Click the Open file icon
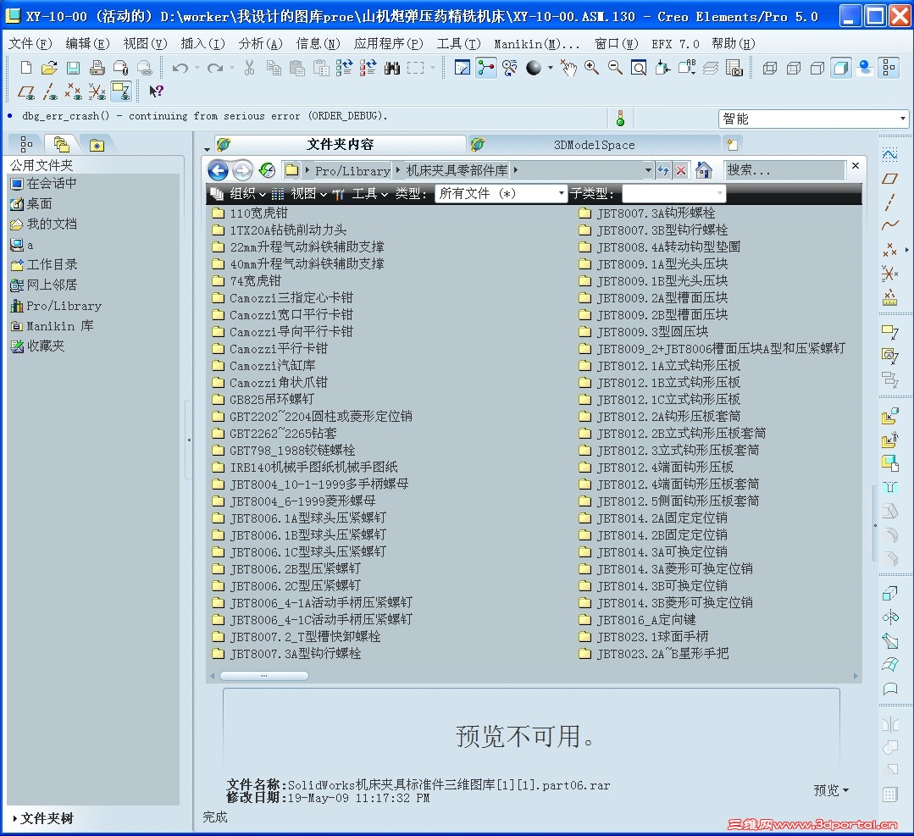914x836 pixels. point(49,68)
